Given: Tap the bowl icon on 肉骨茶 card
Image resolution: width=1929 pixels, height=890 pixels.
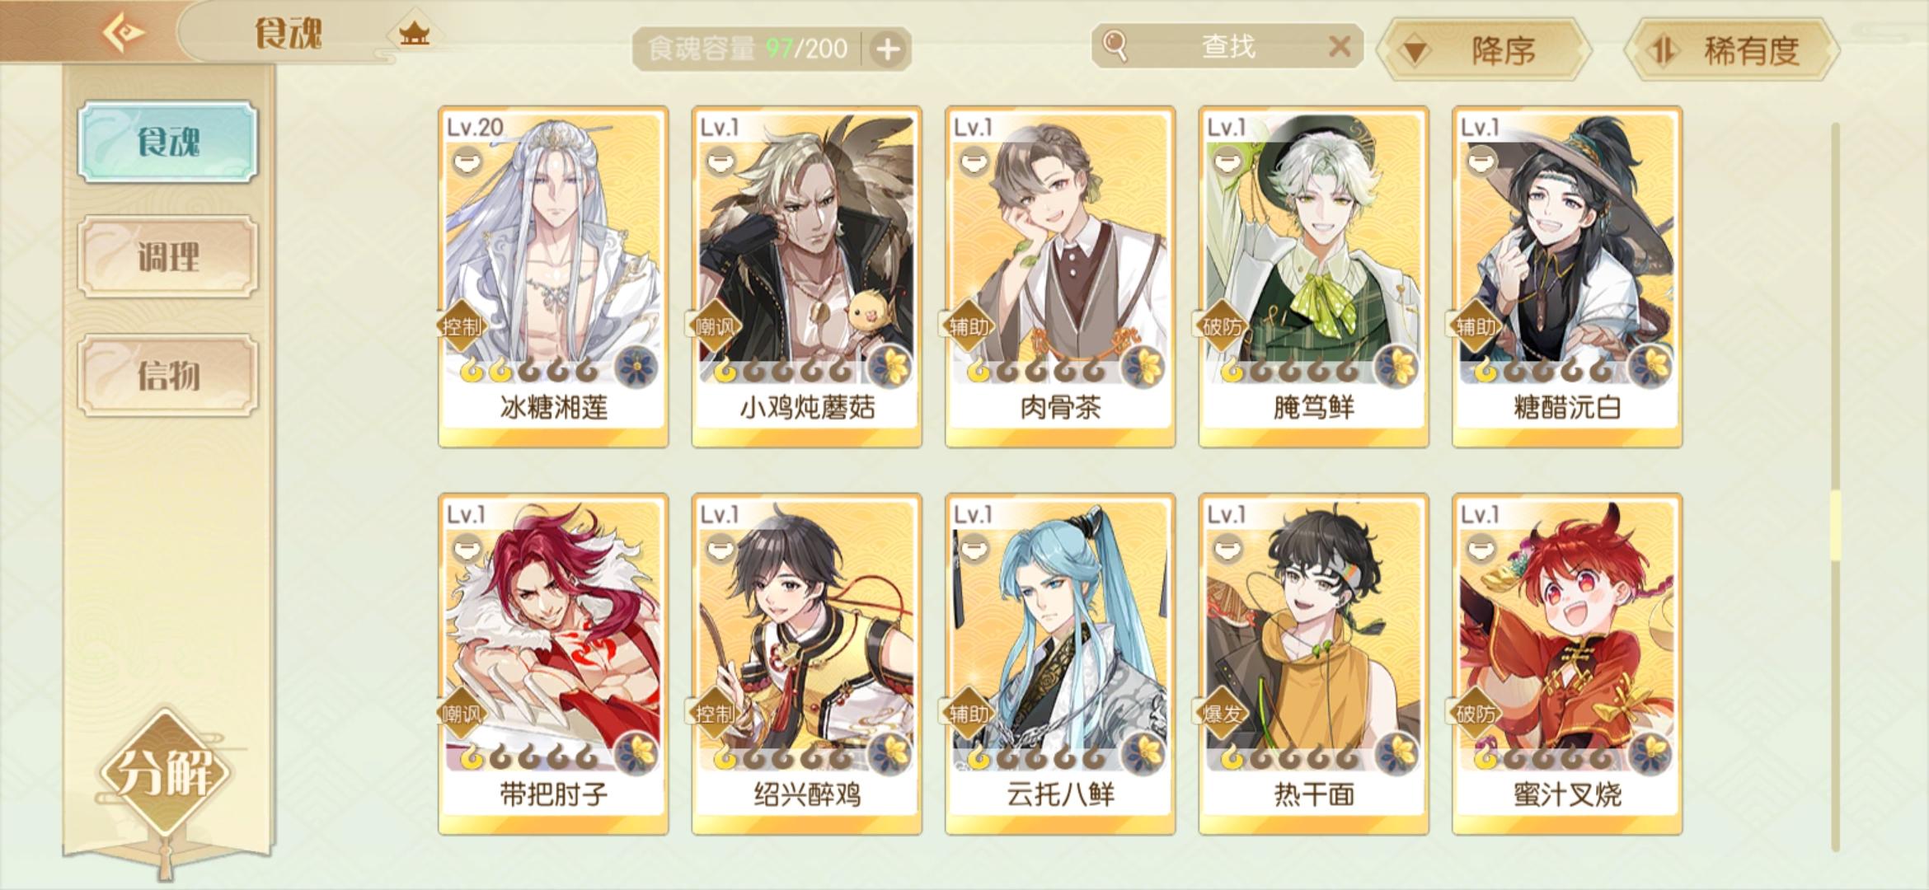Looking at the screenshot, I should tap(974, 159).
